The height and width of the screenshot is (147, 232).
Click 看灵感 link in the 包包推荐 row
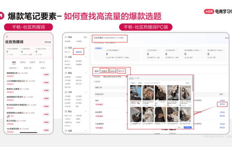[222, 116]
